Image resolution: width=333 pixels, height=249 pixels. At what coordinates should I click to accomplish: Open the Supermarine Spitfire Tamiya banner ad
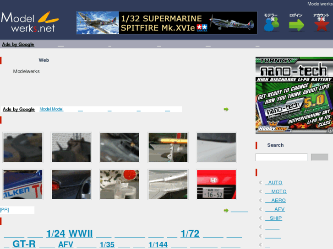[167, 23]
